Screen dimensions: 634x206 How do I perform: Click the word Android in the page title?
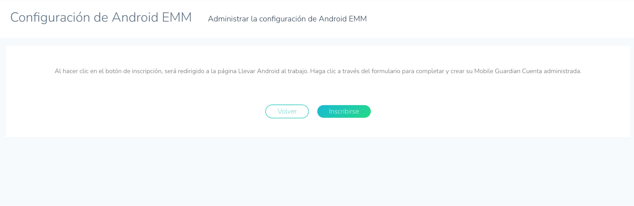(135, 17)
